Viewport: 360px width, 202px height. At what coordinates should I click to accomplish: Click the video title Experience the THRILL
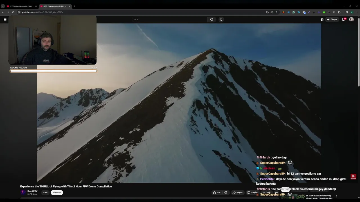pyautogui.click(x=66, y=186)
